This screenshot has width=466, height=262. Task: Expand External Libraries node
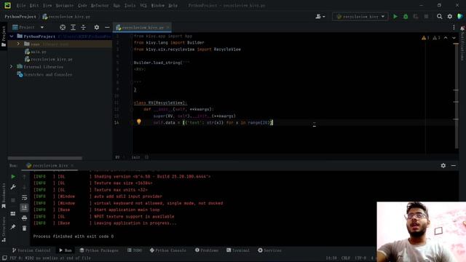click(12, 67)
